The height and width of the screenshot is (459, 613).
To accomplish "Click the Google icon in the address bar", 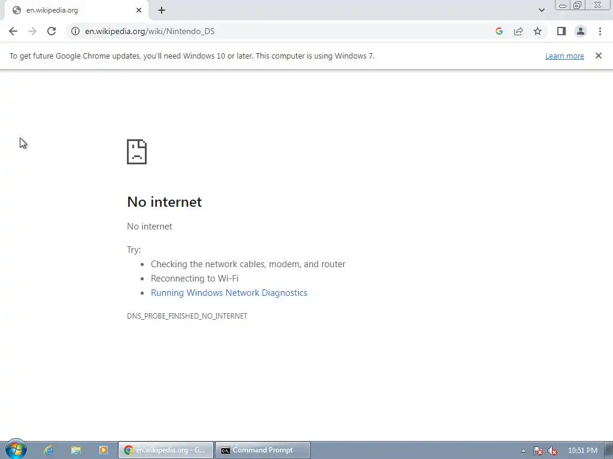I will 499,31.
